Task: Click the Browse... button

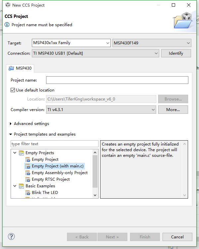Action: 173,99
